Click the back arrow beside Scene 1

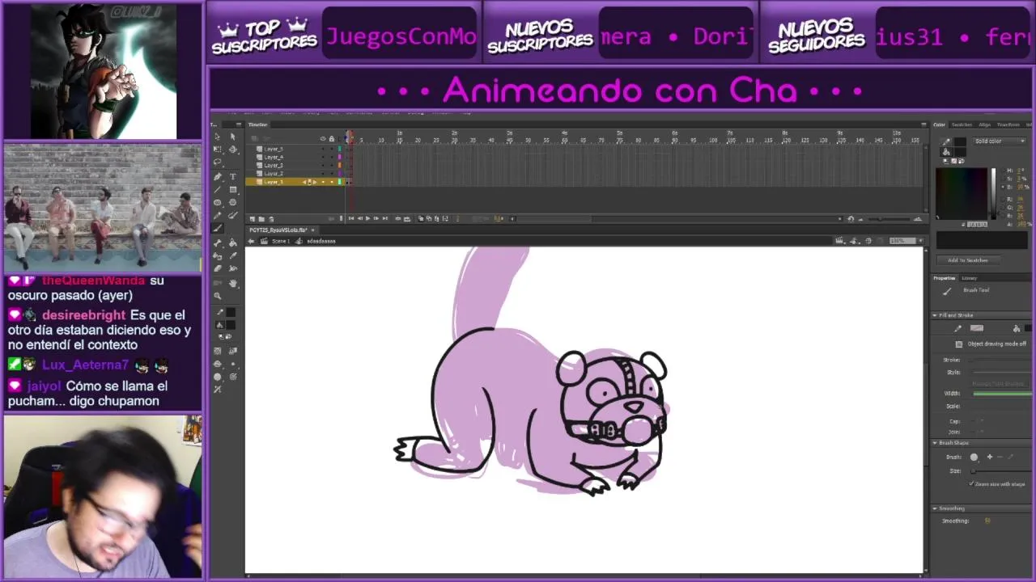(251, 241)
